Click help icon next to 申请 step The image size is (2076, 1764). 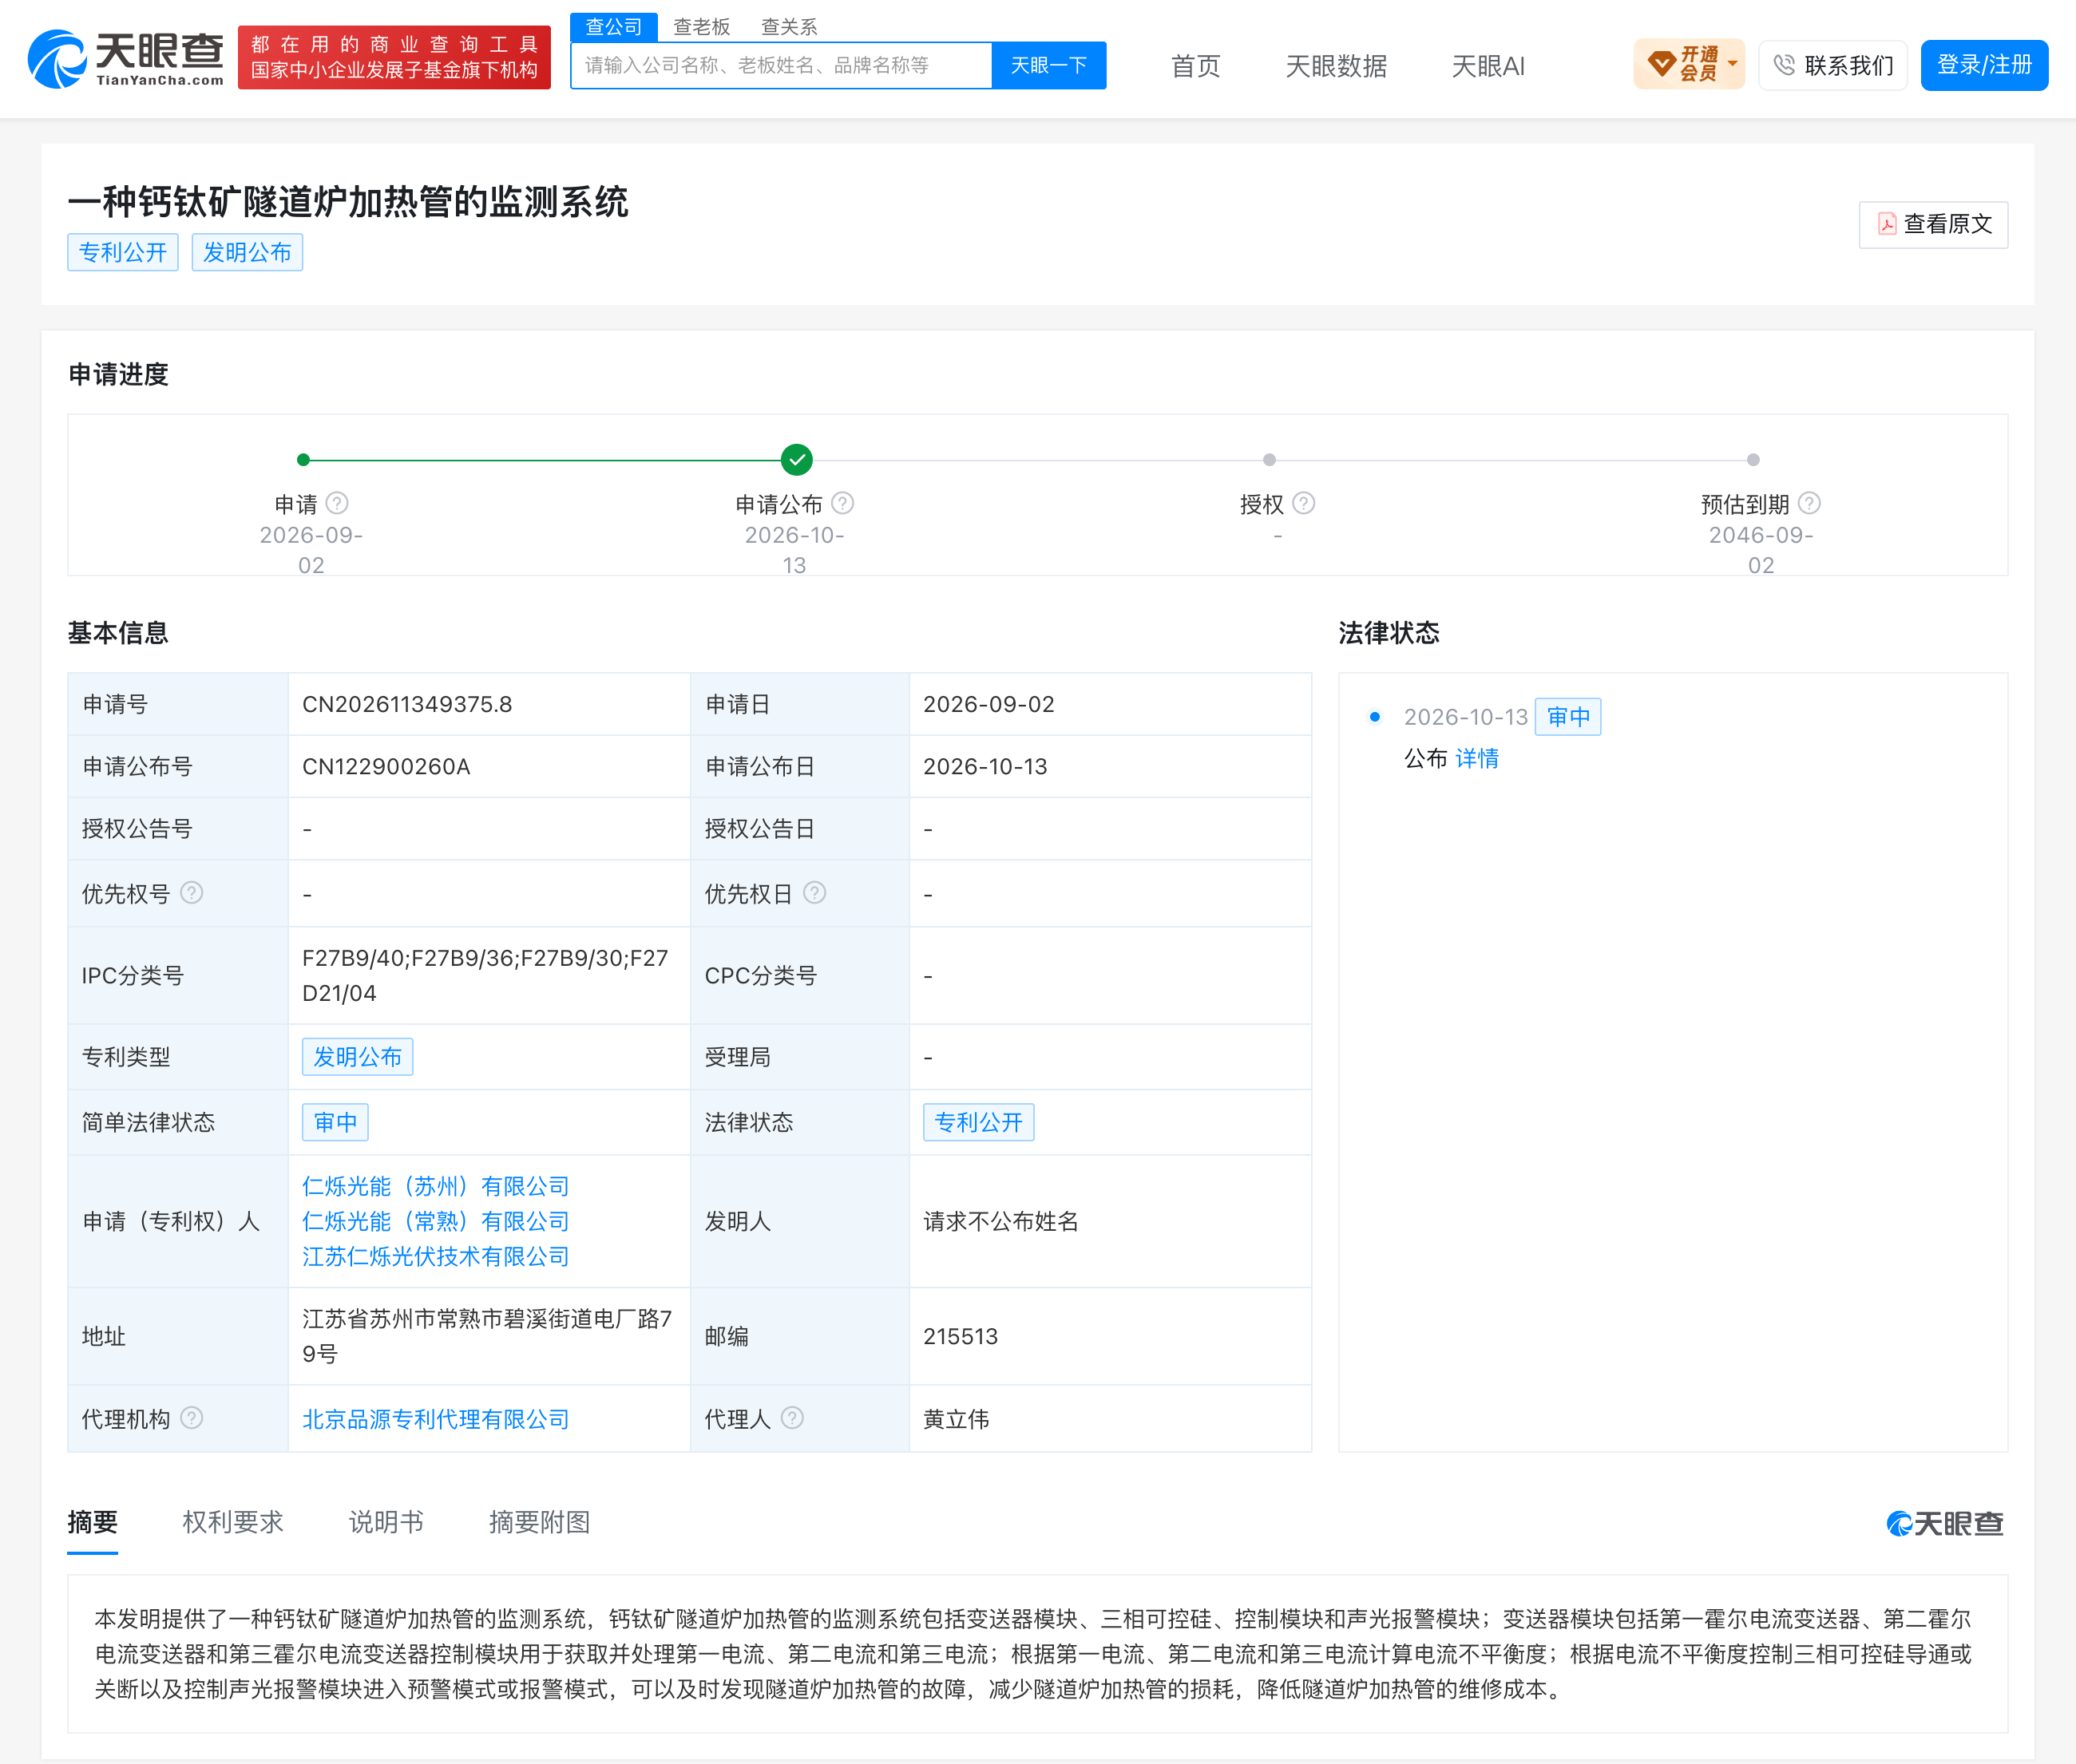(337, 503)
